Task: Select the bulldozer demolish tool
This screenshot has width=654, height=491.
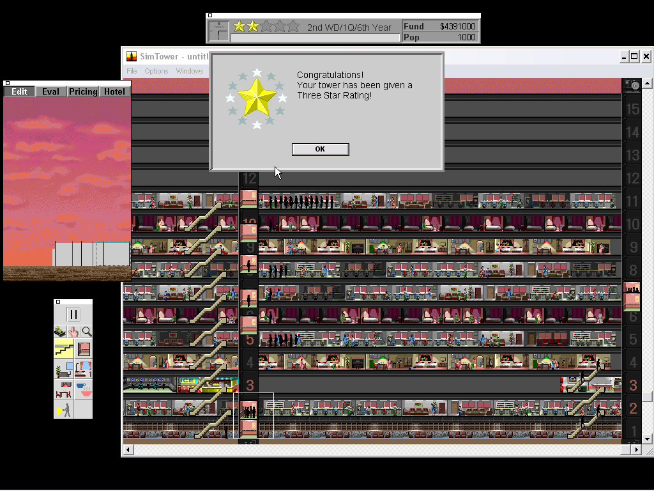Action: [61, 332]
